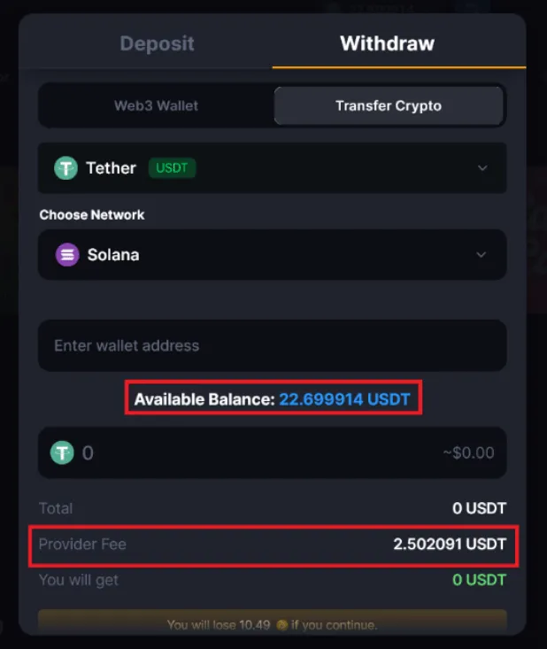Click the ~$0.00 converted value text

(x=468, y=452)
